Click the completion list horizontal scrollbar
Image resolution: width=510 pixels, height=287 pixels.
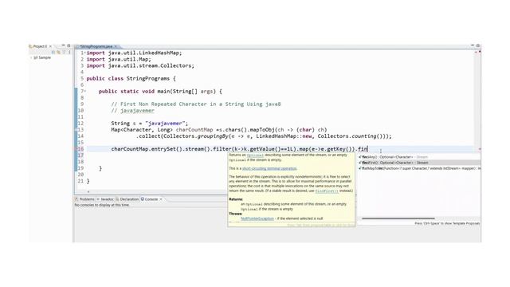pos(398,218)
